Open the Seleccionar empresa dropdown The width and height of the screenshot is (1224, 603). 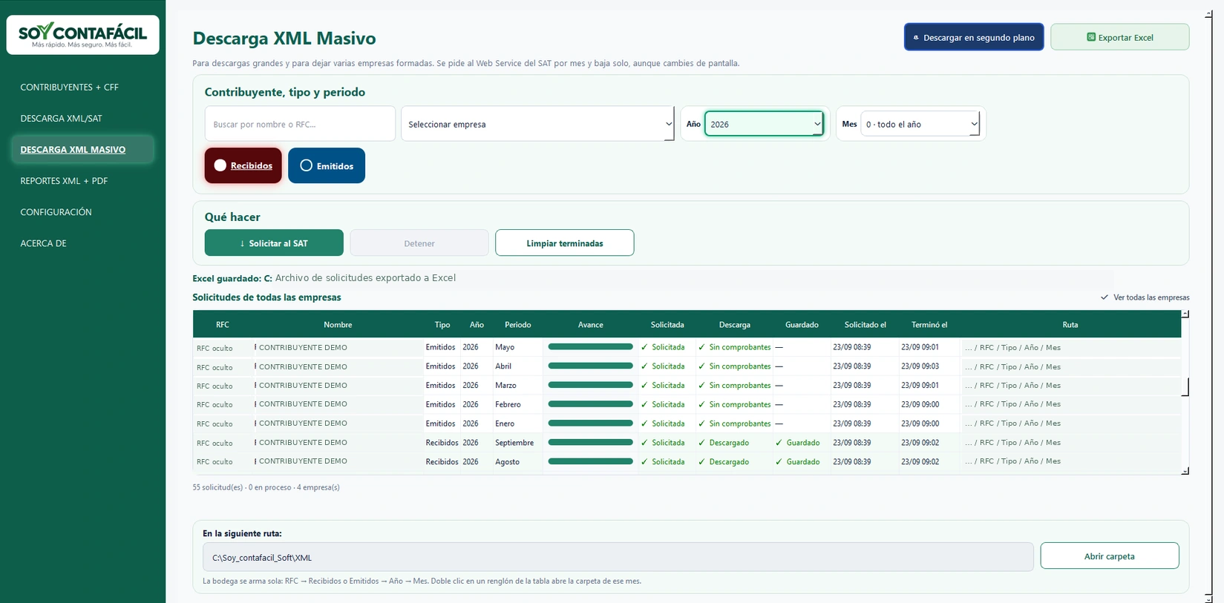(537, 124)
